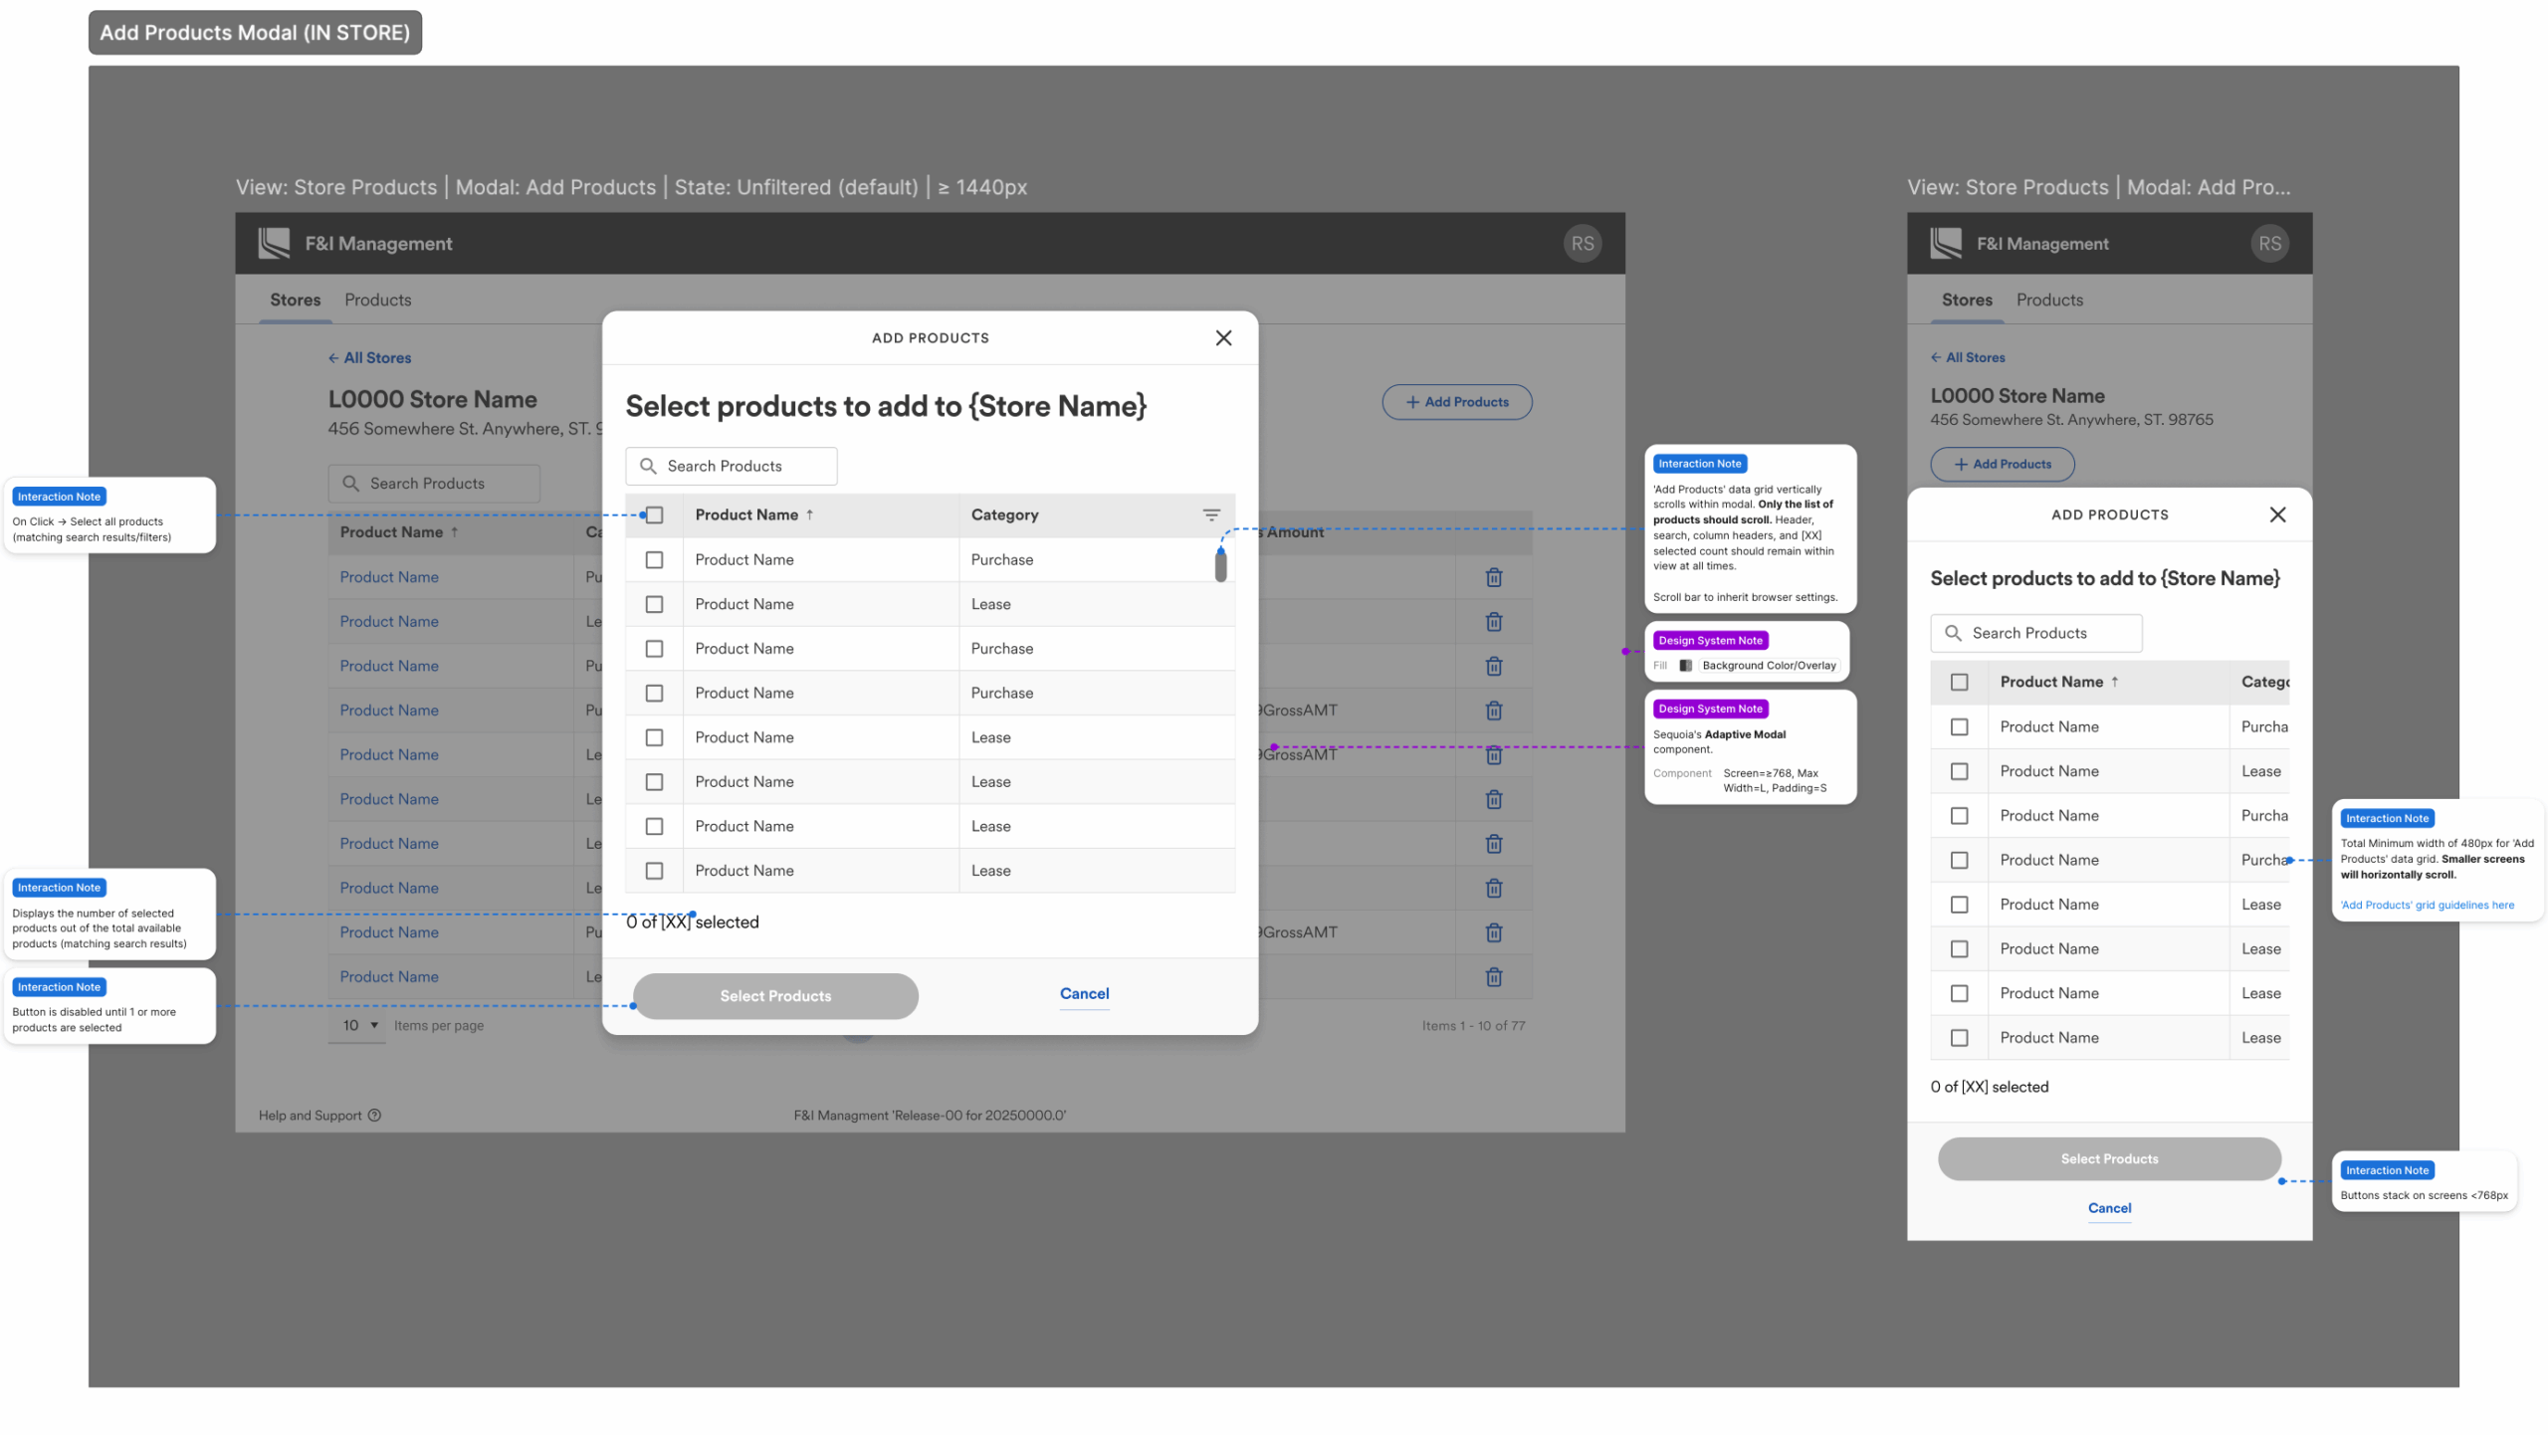Click the Help and Support question icon

[374, 1115]
